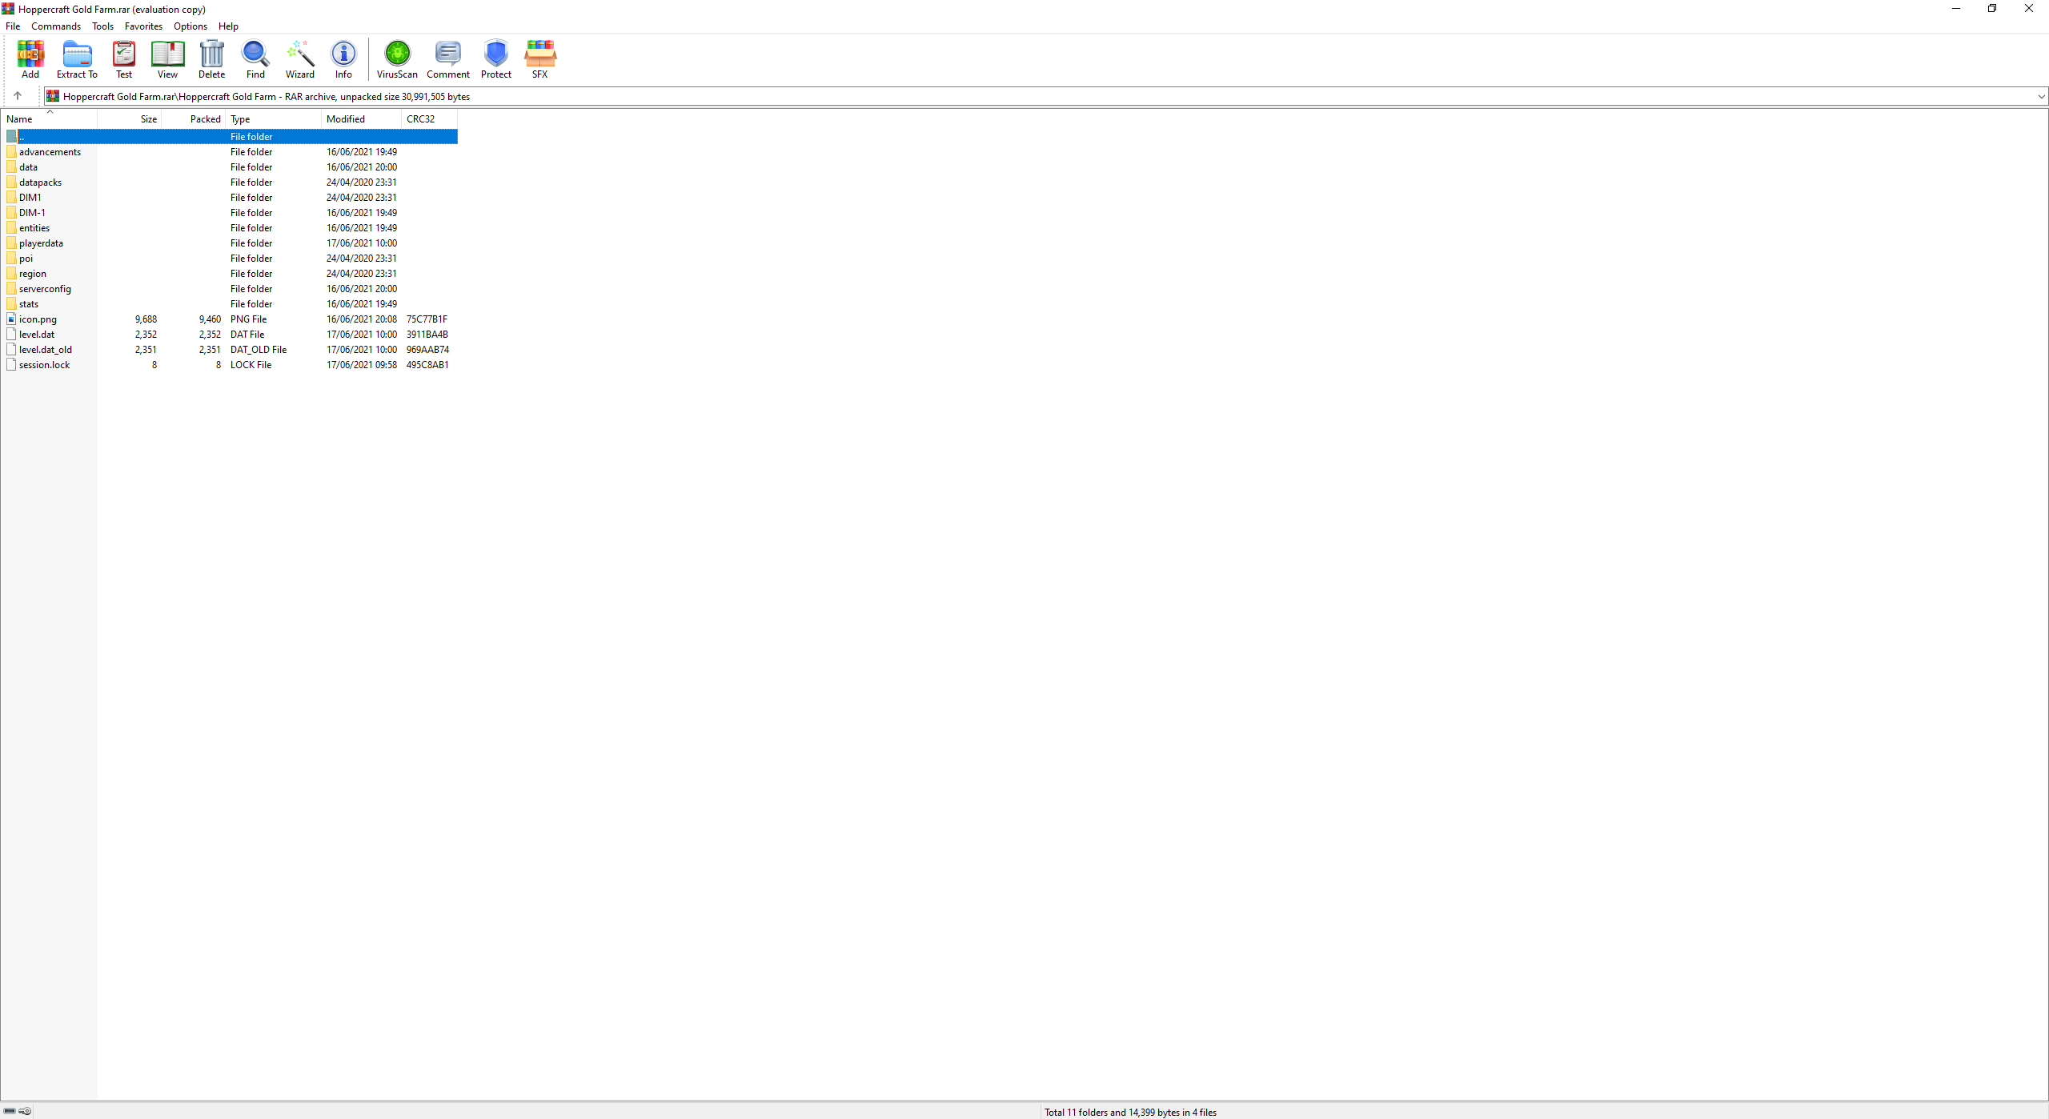Click the key icon in the status bar
The width and height of the screenshot is (2049, 1119).
25,1111
